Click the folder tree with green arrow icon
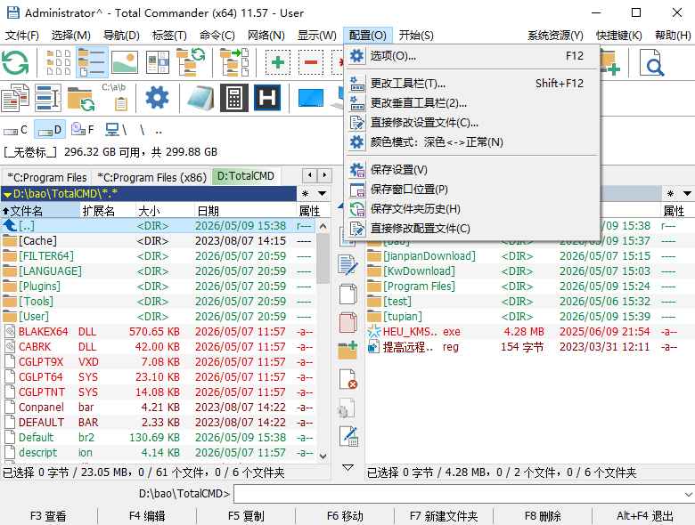The height and width of the screenshot is (525, 695). [234, 62]
